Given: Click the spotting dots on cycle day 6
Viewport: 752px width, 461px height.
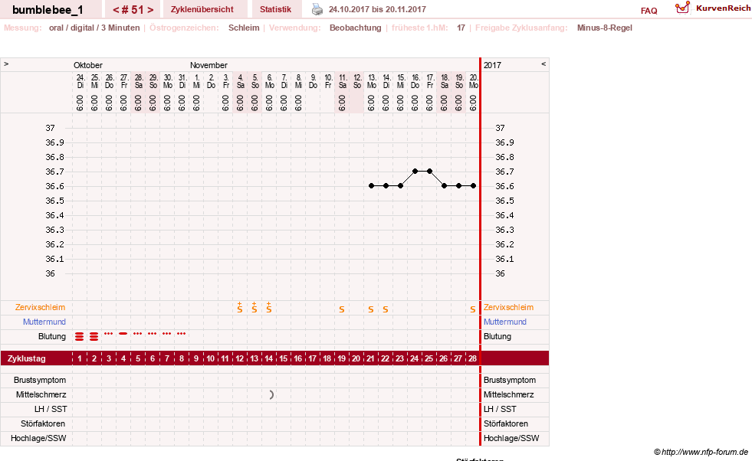Looking at the screenshot, I should click(152, 333).
